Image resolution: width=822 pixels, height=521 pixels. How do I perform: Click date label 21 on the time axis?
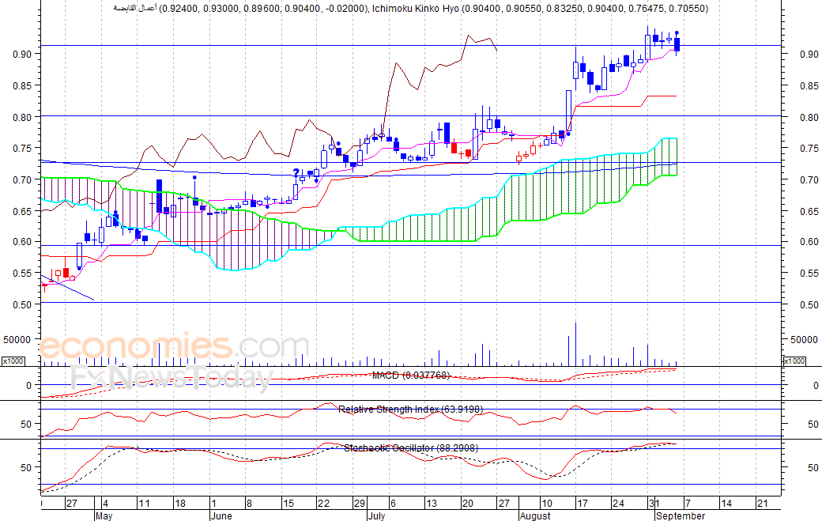[762, 504]
